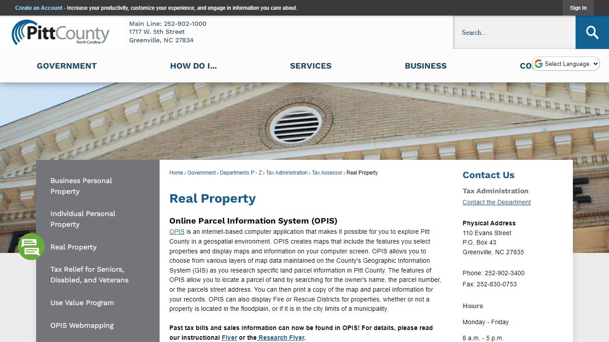The width and height of the screenshot is (609, 342).
Task: Open the instructional Flyer link
Action: click(x=229, y=338)
